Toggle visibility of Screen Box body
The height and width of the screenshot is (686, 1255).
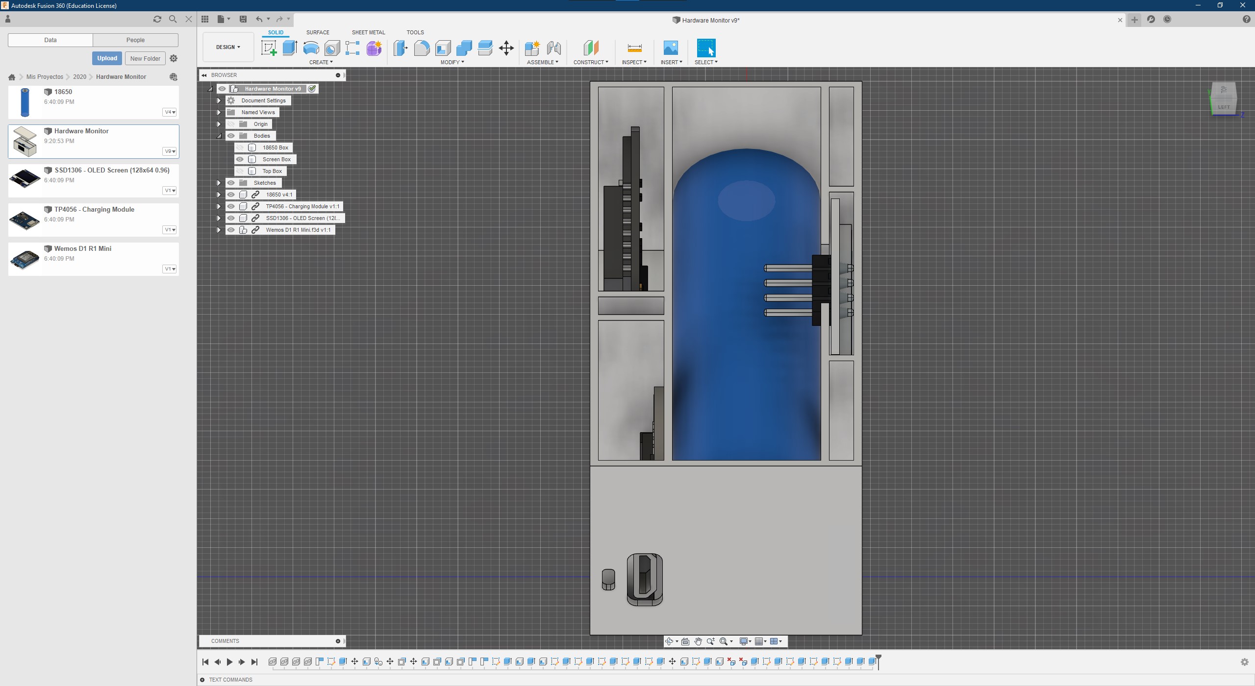(x=240, y=159)
